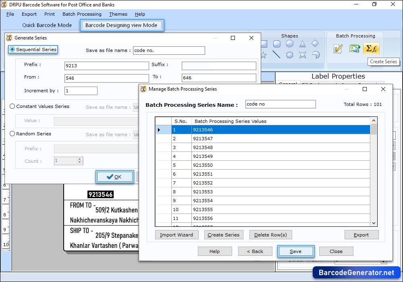Click the scroll-down arrow of series table

[374, 223]
